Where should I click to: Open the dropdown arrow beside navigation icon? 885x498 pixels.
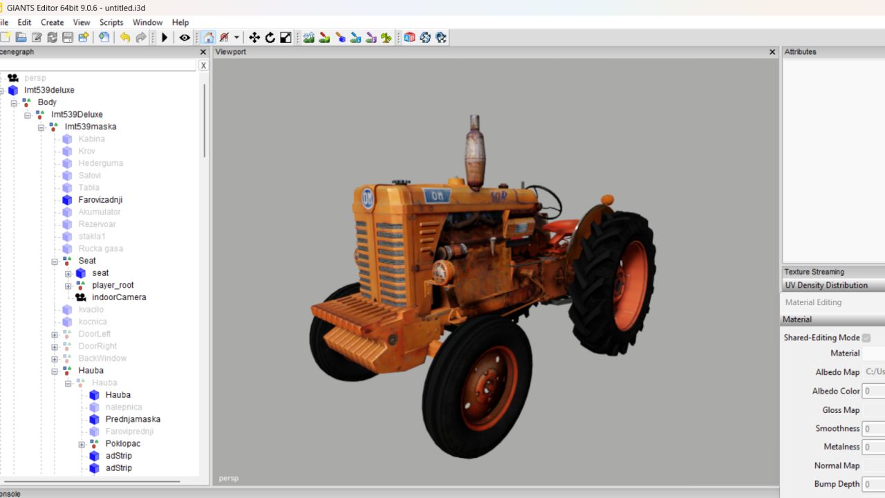pyautogui.click(x=236, y=37)
